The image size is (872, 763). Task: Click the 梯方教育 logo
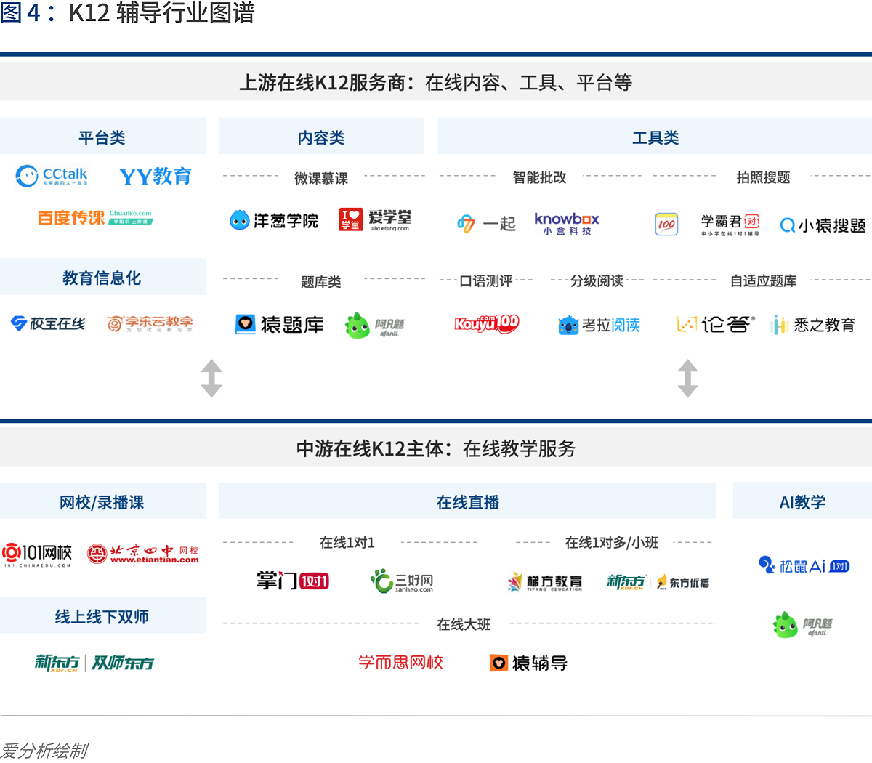(545, 582)
